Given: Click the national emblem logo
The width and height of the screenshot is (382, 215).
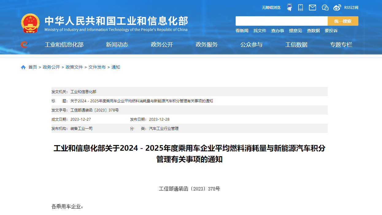Looking at the screenshot, I should coord(30,23).
